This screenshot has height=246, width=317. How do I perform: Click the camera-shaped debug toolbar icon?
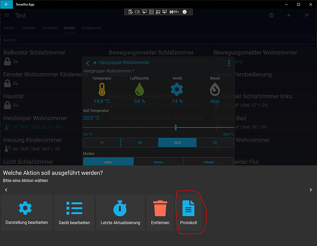click(137, 12)
